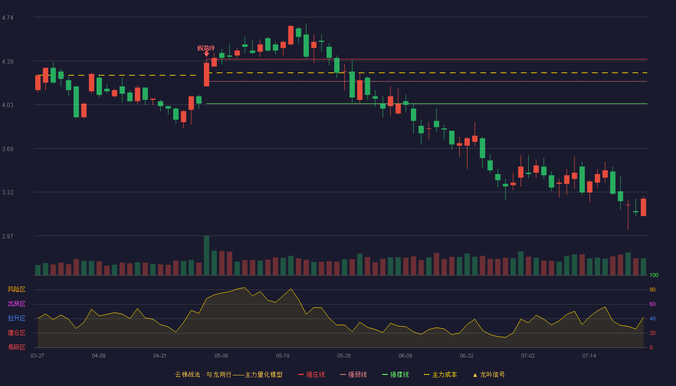Click the title 云梯战法 · 与龙同行——主力量化模型
The height and width of the screenshot is (386, 676).
pyautogui.click(x=228, y=374)
